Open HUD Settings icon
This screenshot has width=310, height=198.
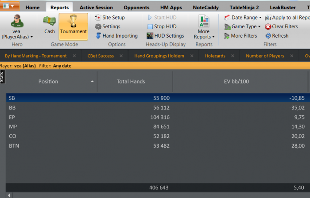click(150, 36)
